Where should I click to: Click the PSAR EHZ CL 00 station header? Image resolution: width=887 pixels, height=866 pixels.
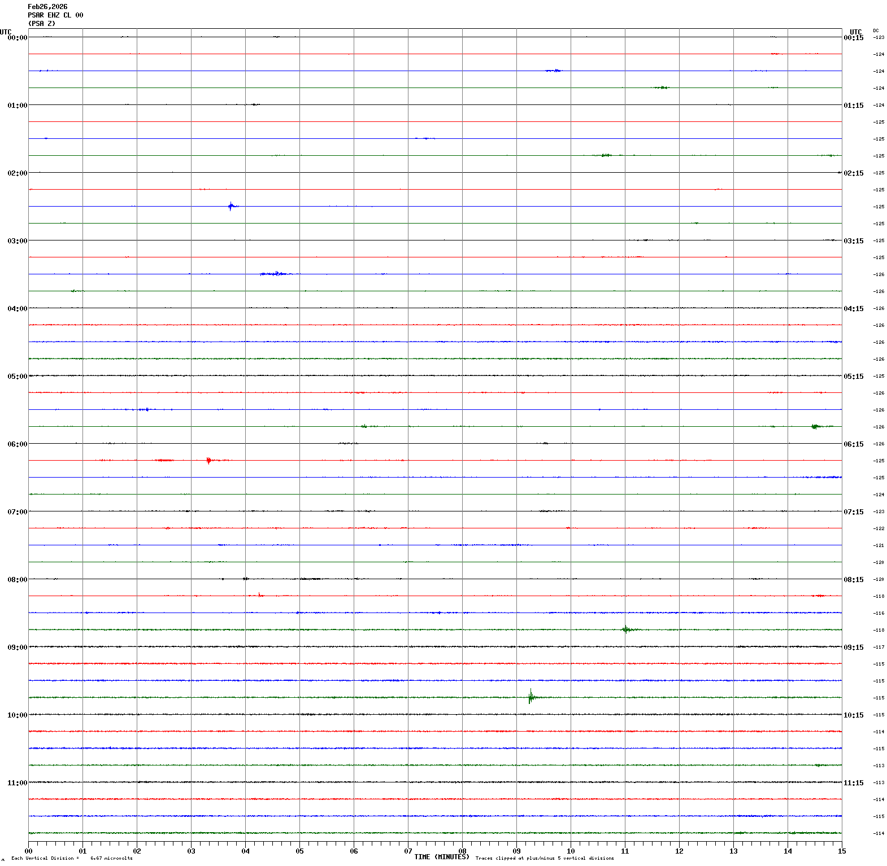coord(55,15)
